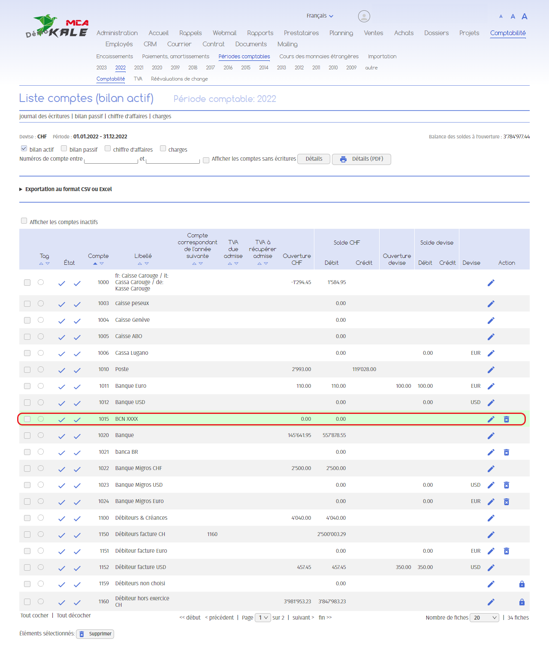Screen dimensions: 549x647
Task: Click the edit pencil for account 1015 BCN XXXX
Action: pyautogui.click(x=491, y=419)
